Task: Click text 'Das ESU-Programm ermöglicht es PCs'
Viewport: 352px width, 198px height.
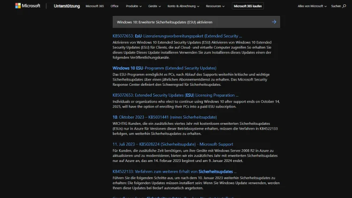Action: click(x=145, y=75)
